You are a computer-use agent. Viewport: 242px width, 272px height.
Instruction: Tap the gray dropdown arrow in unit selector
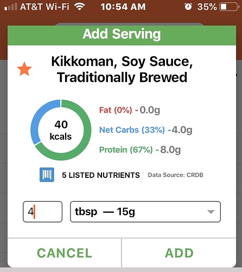point(211,212)
